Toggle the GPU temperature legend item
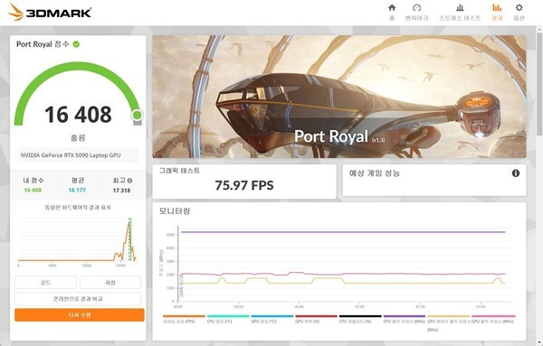The width and height of the screenshot is (543, 346). click(x=272, y=319)
